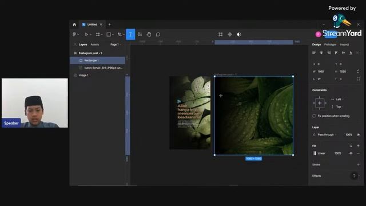Click the Use as mask half-circle icon
The image size is (366, 206).
point(239,34)
